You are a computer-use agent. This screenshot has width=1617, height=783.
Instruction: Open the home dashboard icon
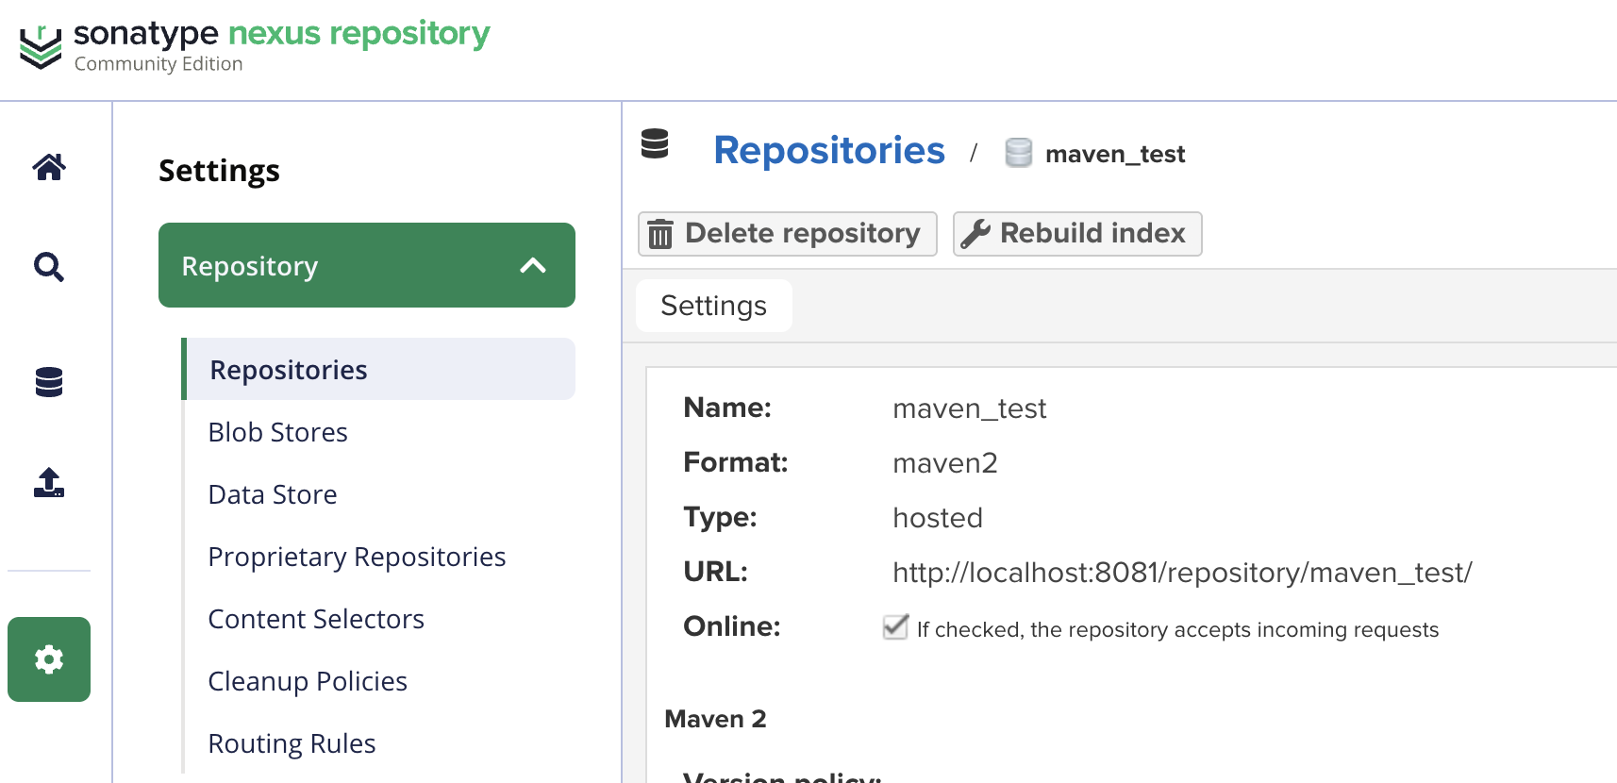click(x=49, y=167)
